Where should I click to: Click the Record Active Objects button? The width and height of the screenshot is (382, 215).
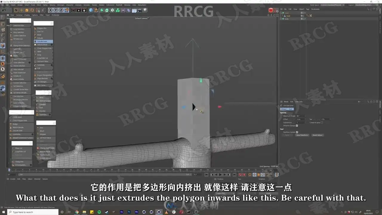pyautogui.click(x=240, y=175)
